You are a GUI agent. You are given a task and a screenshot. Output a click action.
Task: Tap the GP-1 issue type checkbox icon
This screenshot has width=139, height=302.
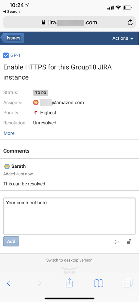[6, 56]
